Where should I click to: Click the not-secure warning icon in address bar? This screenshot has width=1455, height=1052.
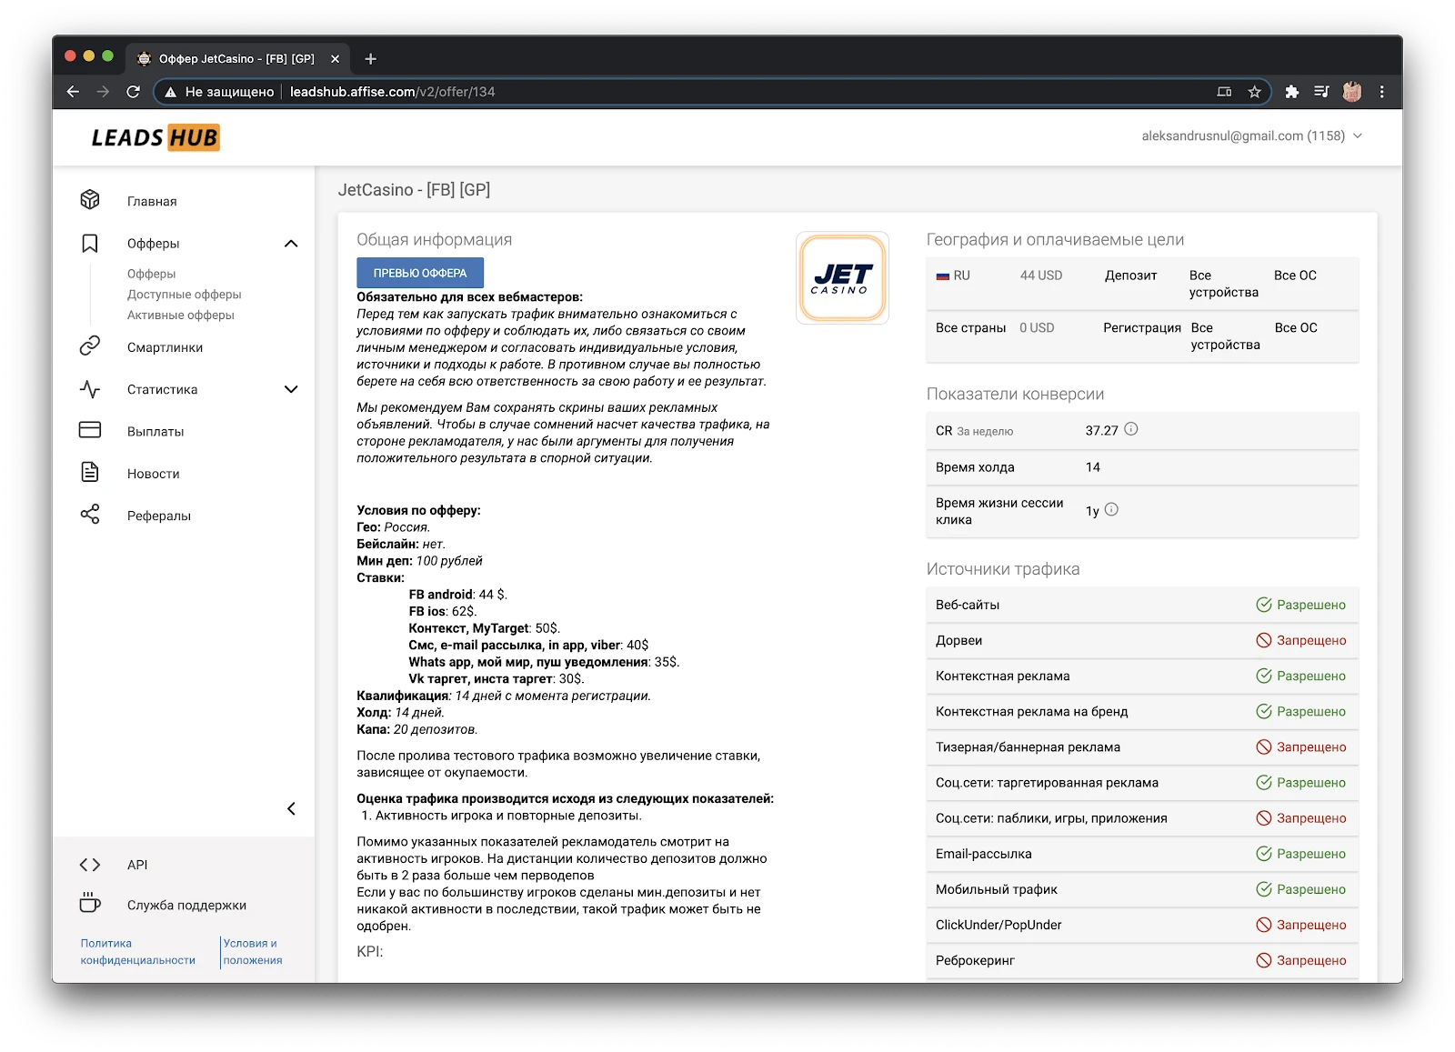(x=170, y=92)
